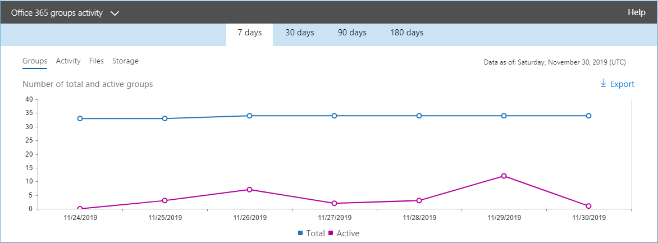Click the 20 value on the y-axis
Viewport: 658px width, 243px height.
pyautogui.click(x=29, y=154)
